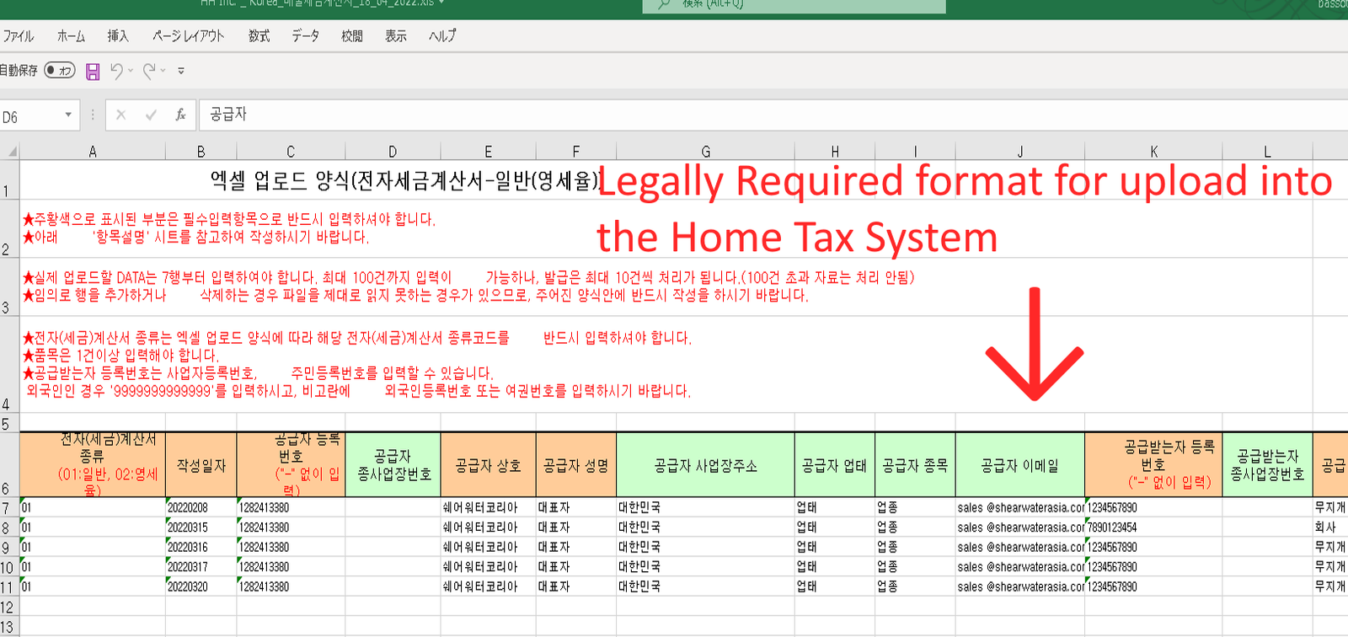Click the Undo arrow icon
Image resolution: width=1348 pixels, height=637 pixels.
click(116, 71)
